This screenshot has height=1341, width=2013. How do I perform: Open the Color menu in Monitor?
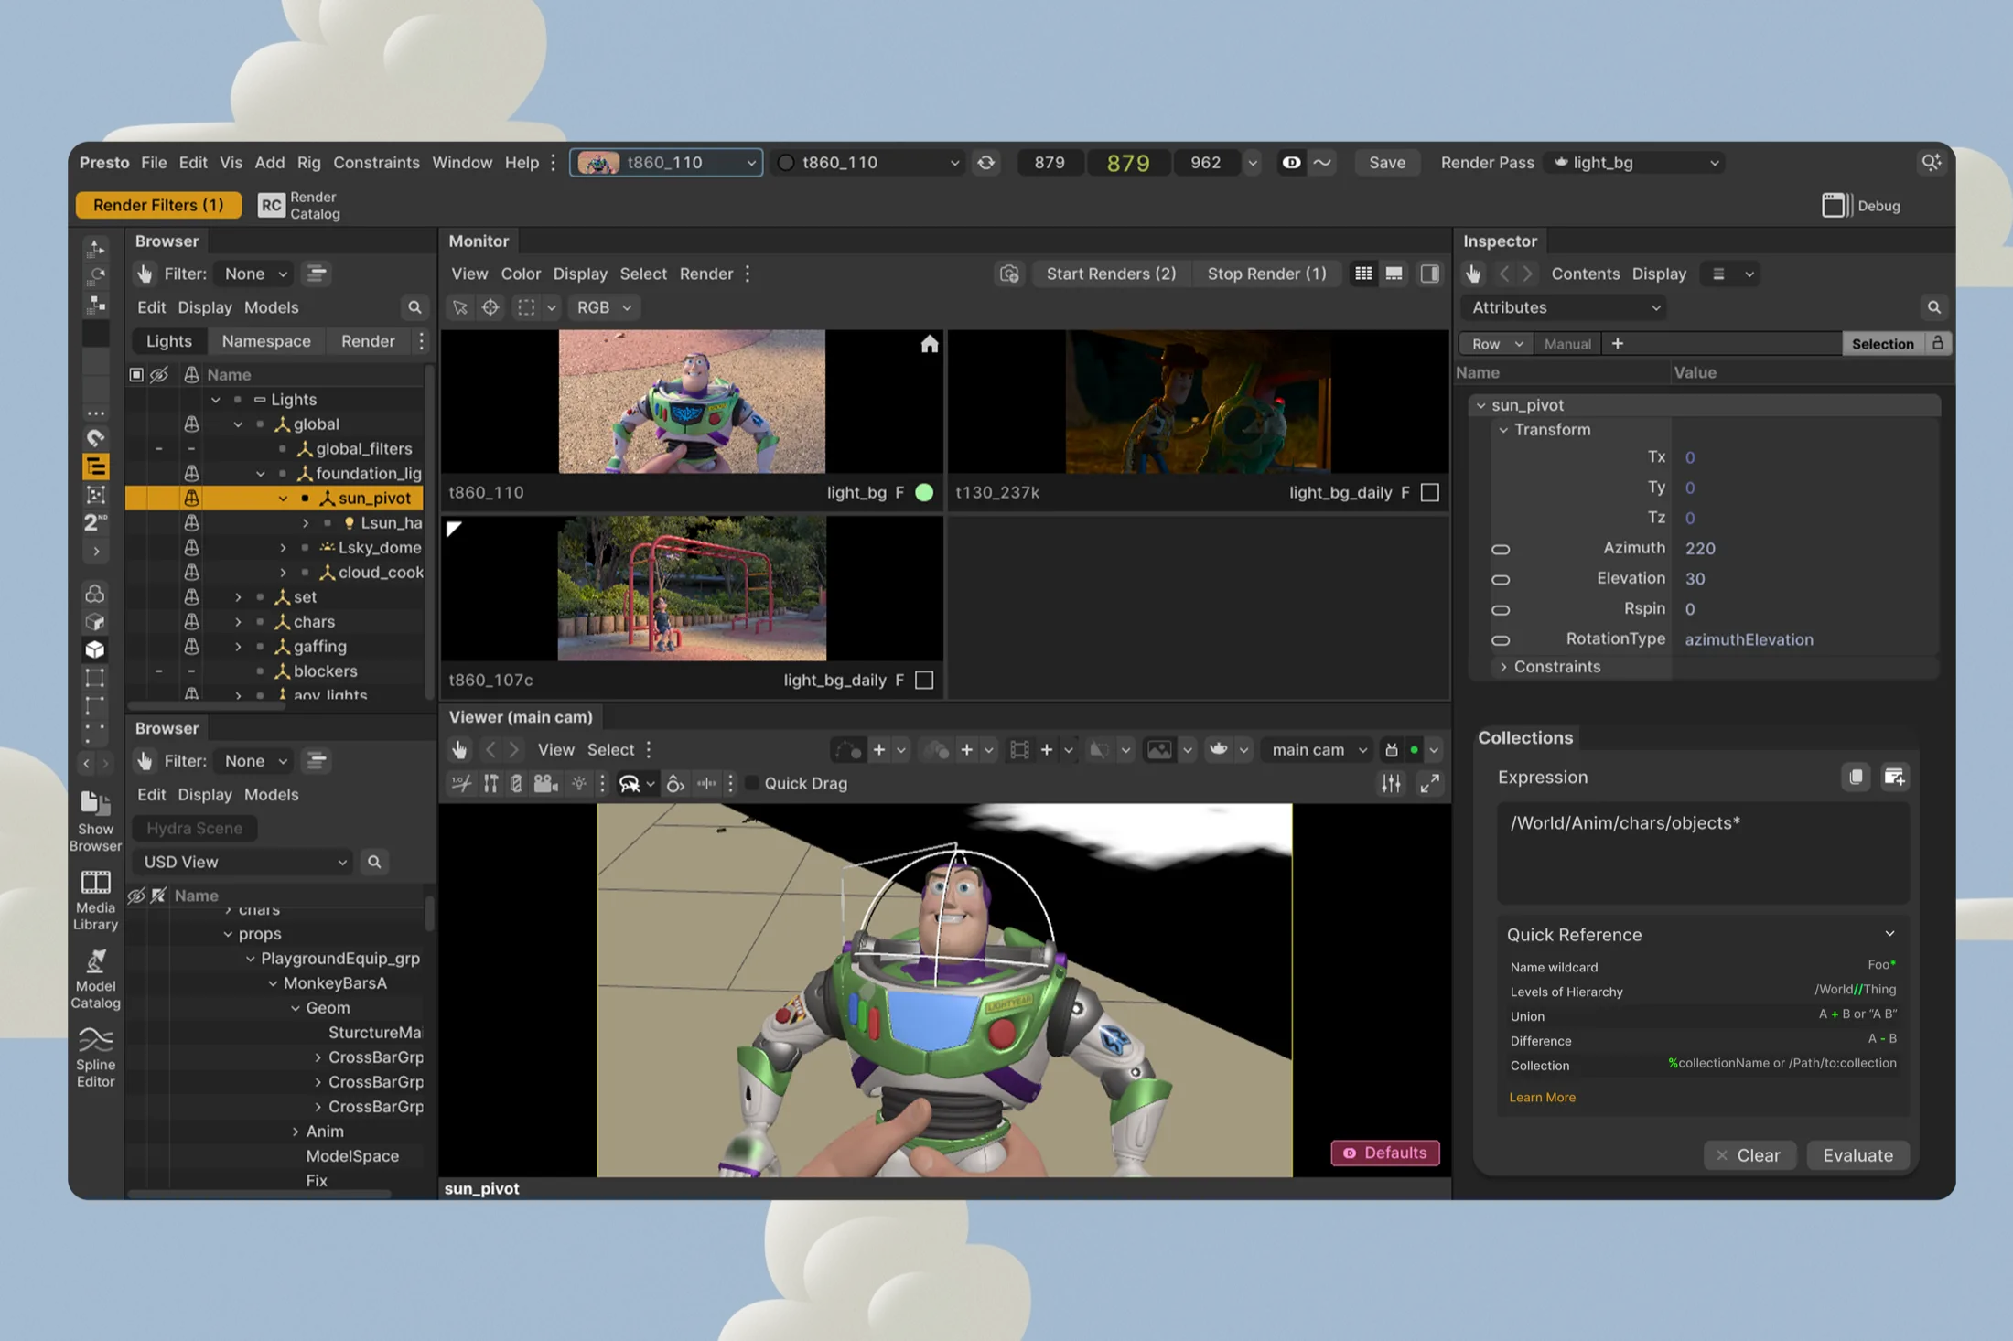coord(521,274)
